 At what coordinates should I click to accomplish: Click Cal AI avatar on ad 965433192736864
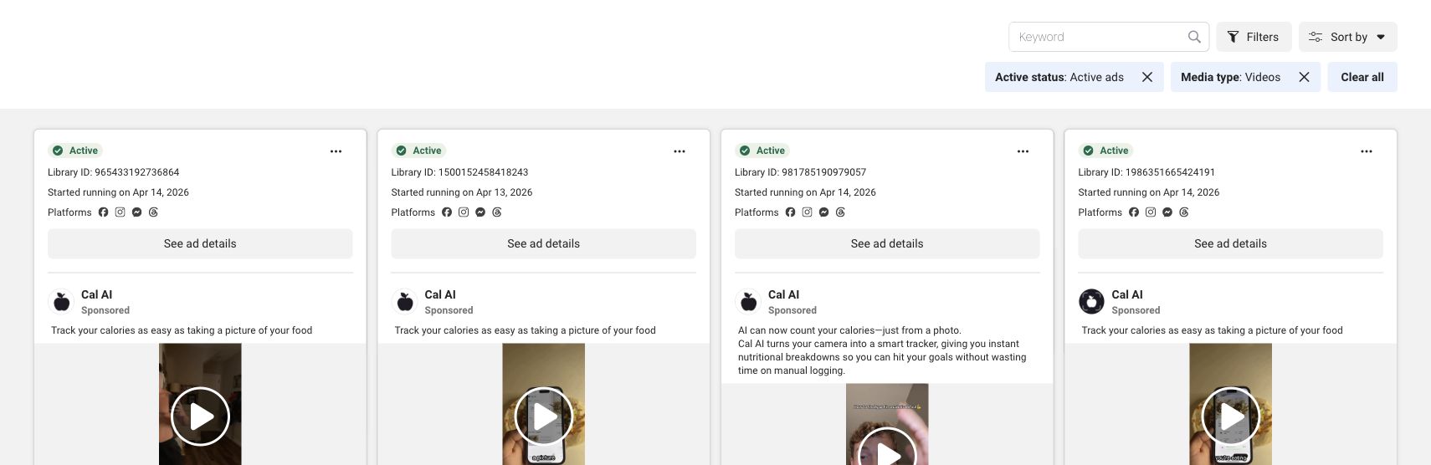pyautogui.click(x=62, y=301)
